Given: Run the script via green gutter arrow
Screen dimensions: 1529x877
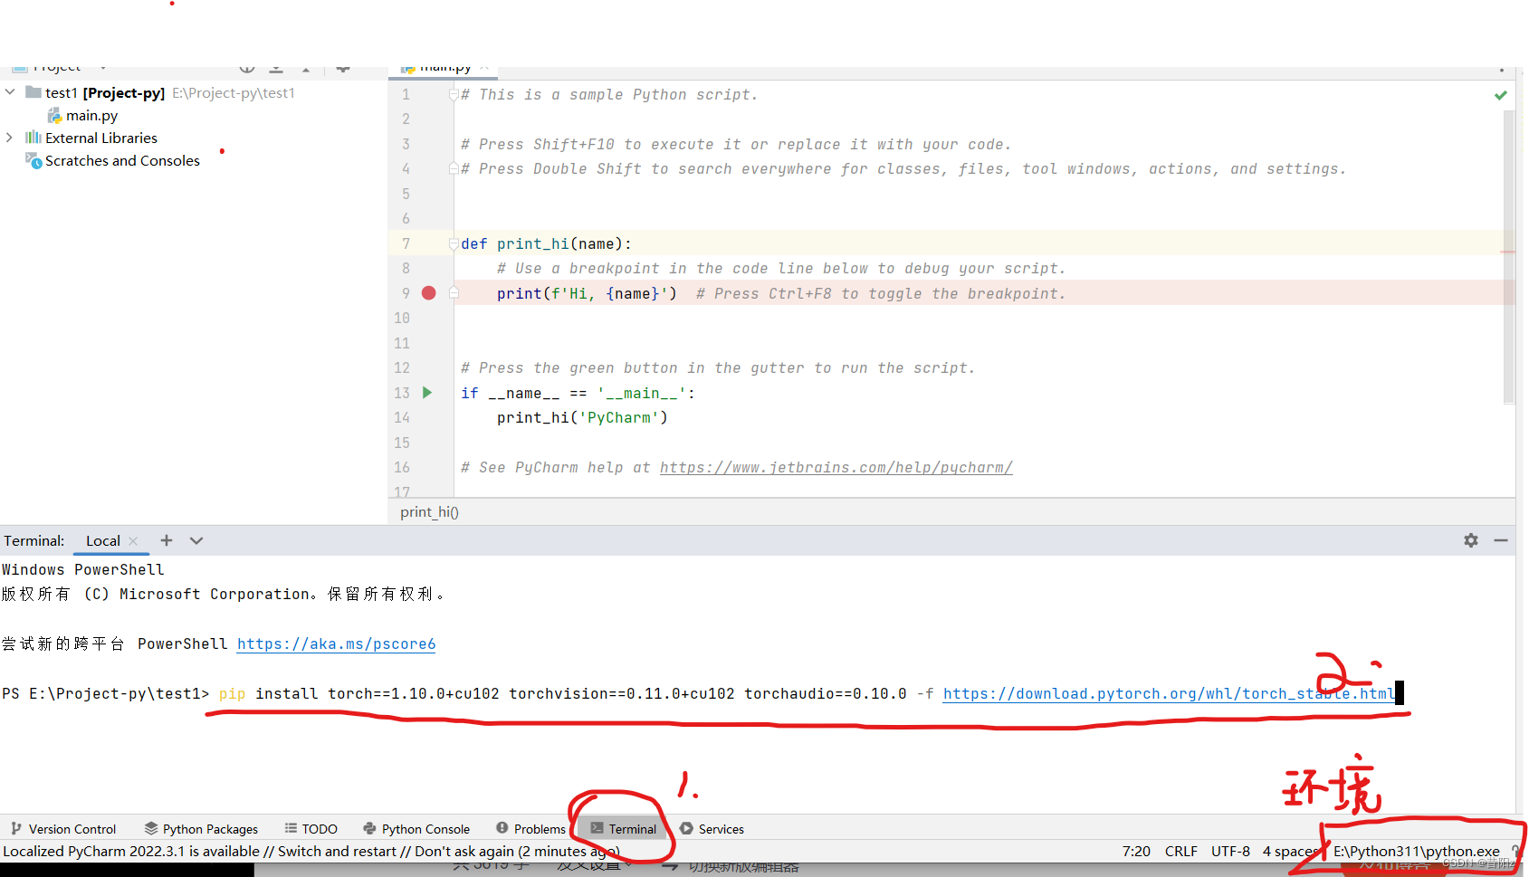Looking at the screenshot, I should (426, 393).
